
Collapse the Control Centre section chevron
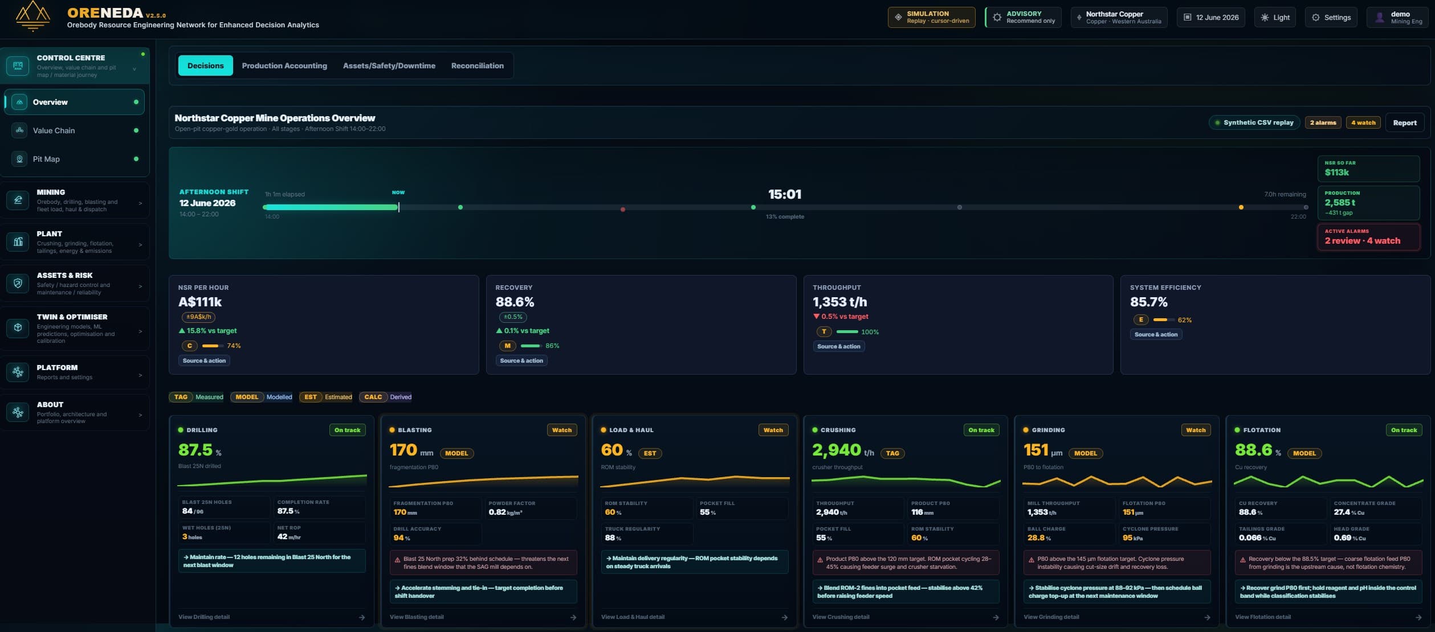(134, 69)
